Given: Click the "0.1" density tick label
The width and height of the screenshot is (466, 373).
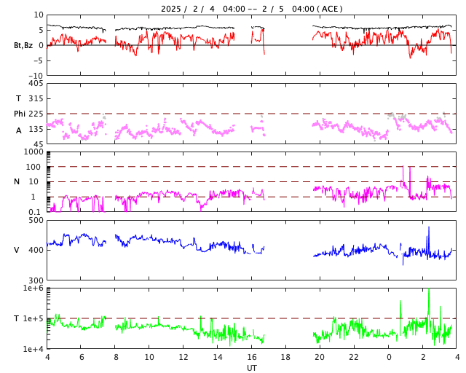Looking at the screenshot, I should pos(34,212).
